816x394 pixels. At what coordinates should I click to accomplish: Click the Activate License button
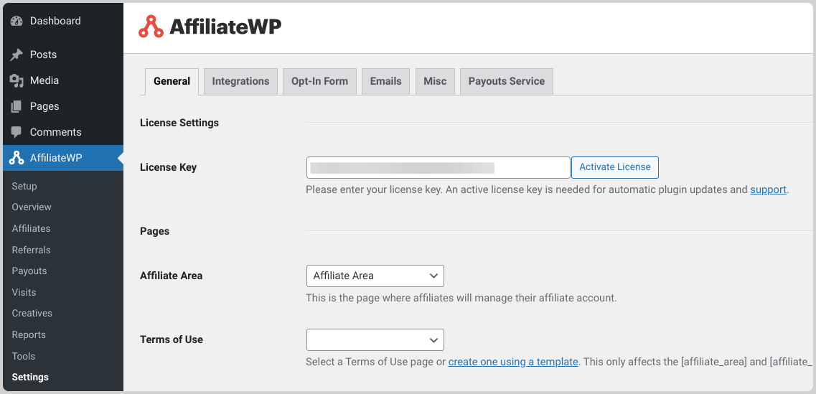615,168
